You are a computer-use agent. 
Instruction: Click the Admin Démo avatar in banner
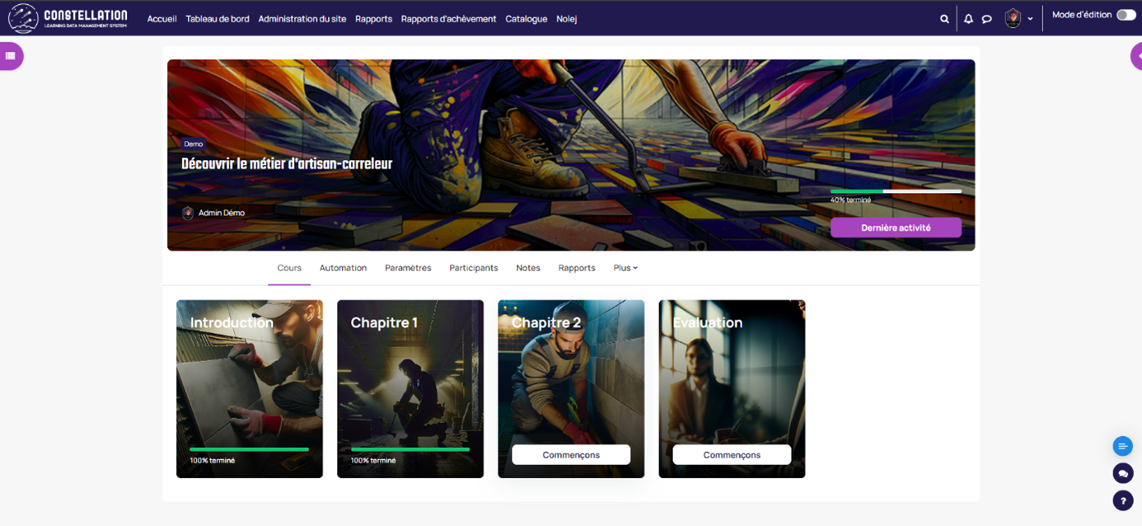click(x=188, y=213)
